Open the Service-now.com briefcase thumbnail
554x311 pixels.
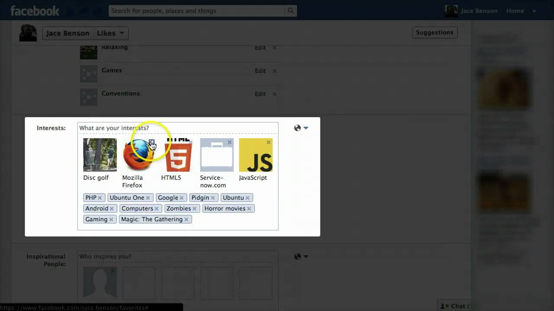(217, 155)
